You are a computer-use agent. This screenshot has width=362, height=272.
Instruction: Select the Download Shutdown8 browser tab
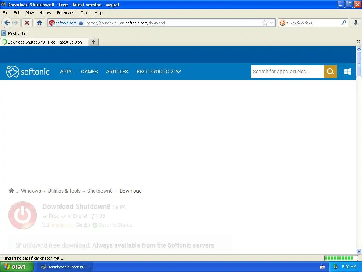coord(44,42)
